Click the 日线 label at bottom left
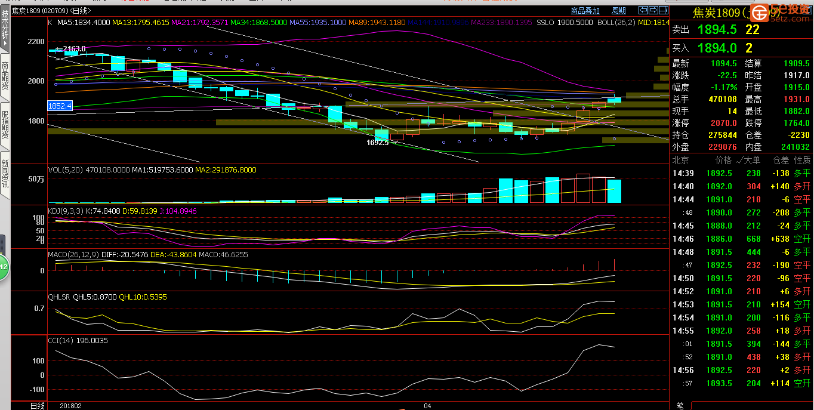This screenshot has height=410, width=814. click(x=38, y=406)
